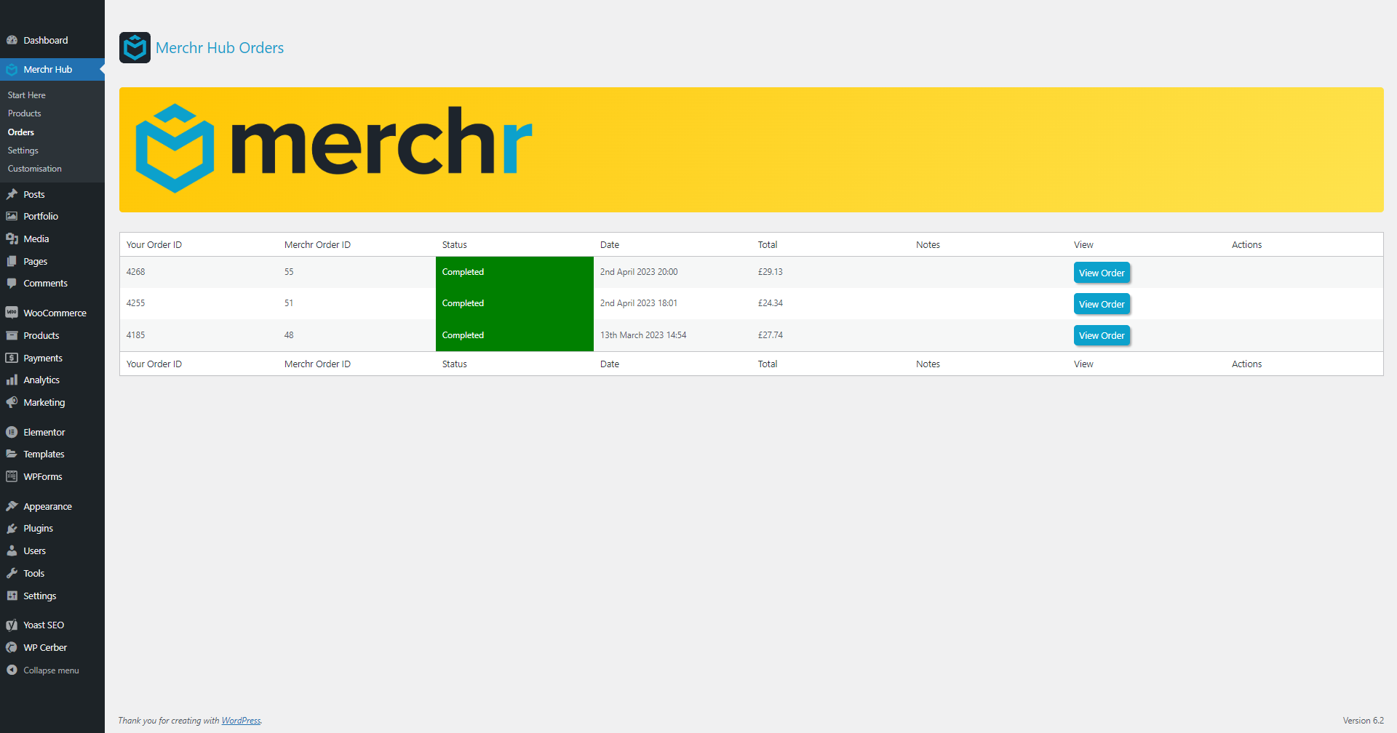Click the Completed status of order 4255
The image size is (1397, 733).
[463, 303]
